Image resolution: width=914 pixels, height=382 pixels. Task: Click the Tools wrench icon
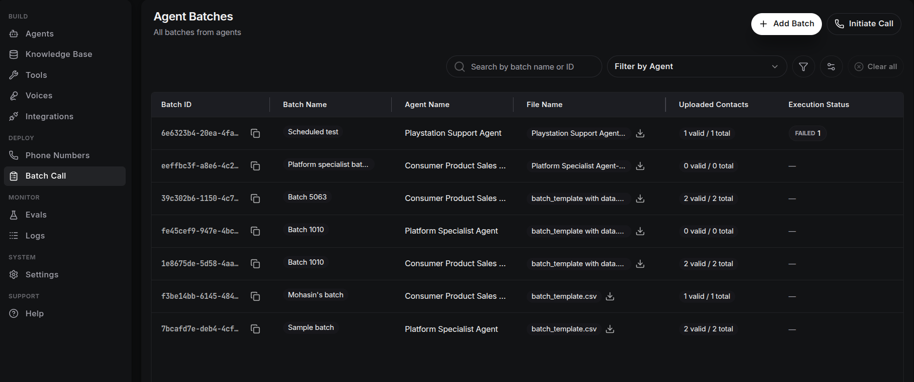click(x=14, y=75)
